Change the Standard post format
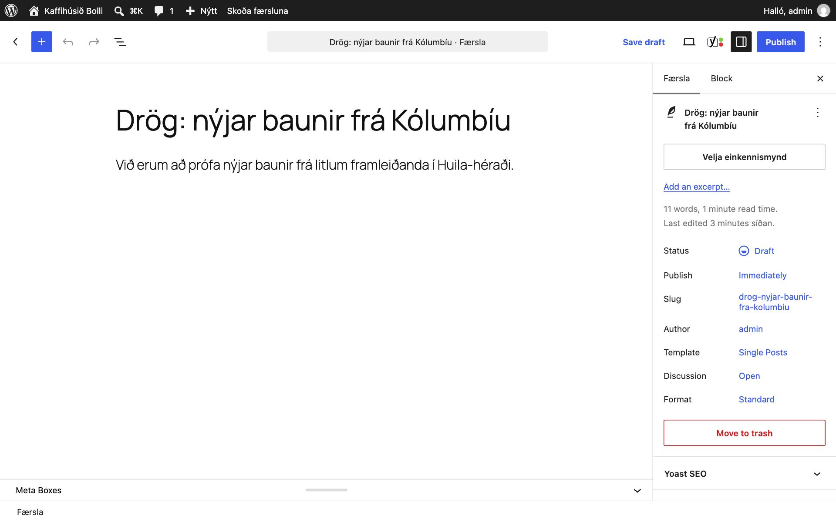This screenshot has height=522, width=836. pos(756,399)
